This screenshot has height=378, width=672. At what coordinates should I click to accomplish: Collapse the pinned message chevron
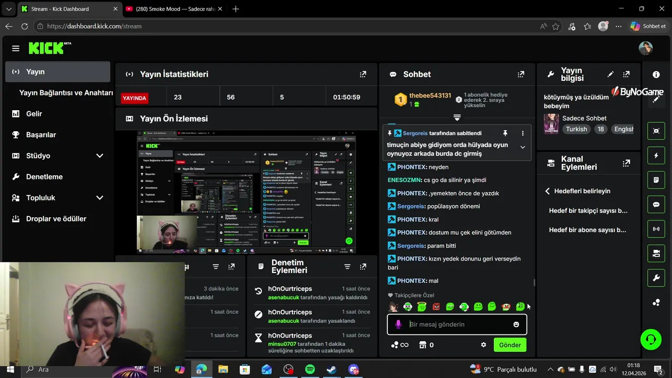click(x=522, y=148)
